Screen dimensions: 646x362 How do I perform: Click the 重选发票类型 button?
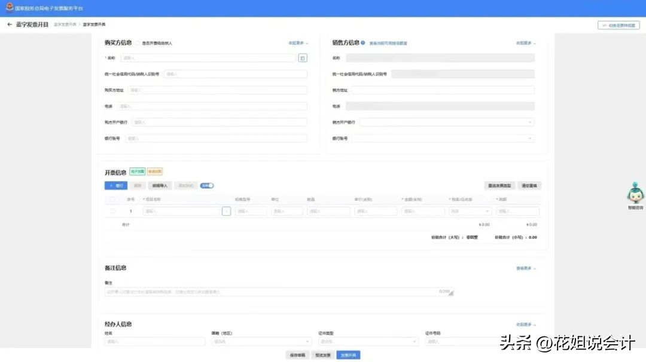[x=499, y=186]
